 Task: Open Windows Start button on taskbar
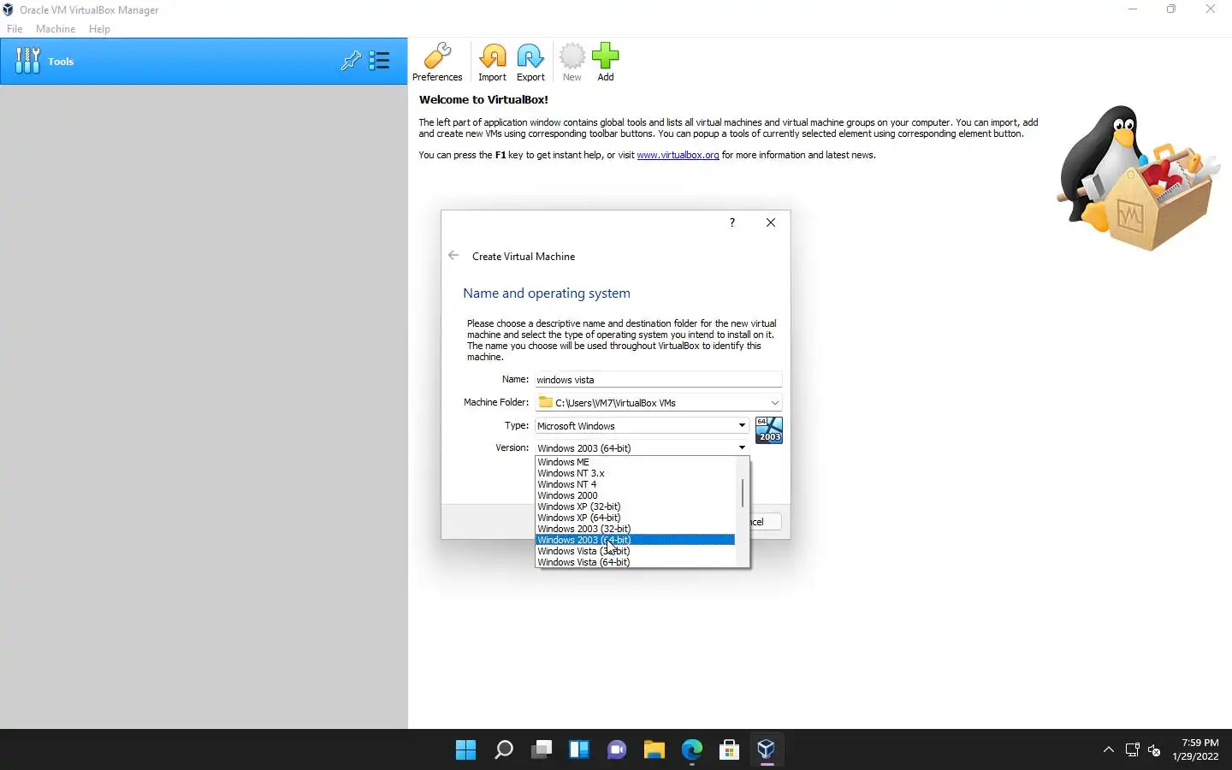[x=465, y=750]
